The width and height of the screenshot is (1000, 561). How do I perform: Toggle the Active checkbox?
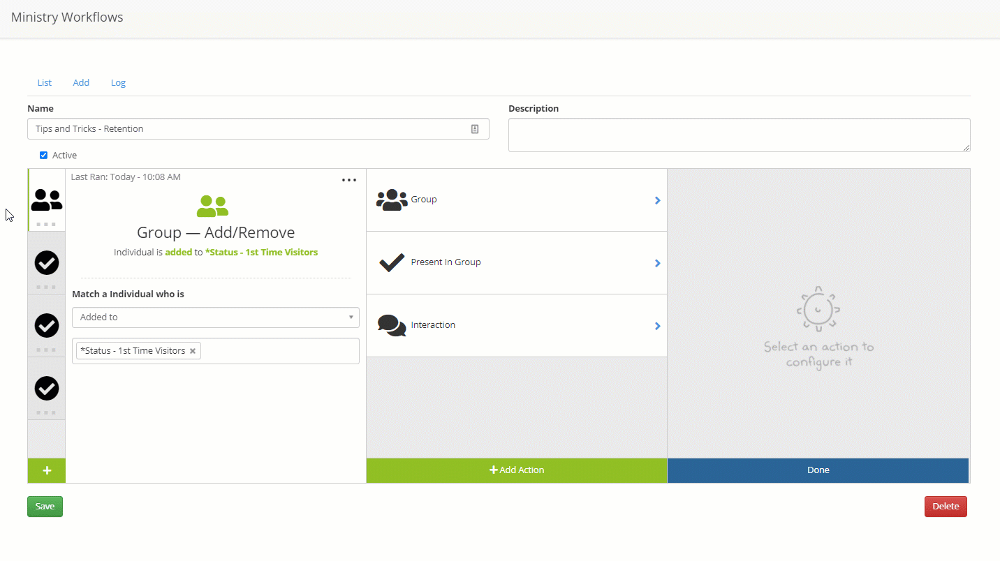43,155
